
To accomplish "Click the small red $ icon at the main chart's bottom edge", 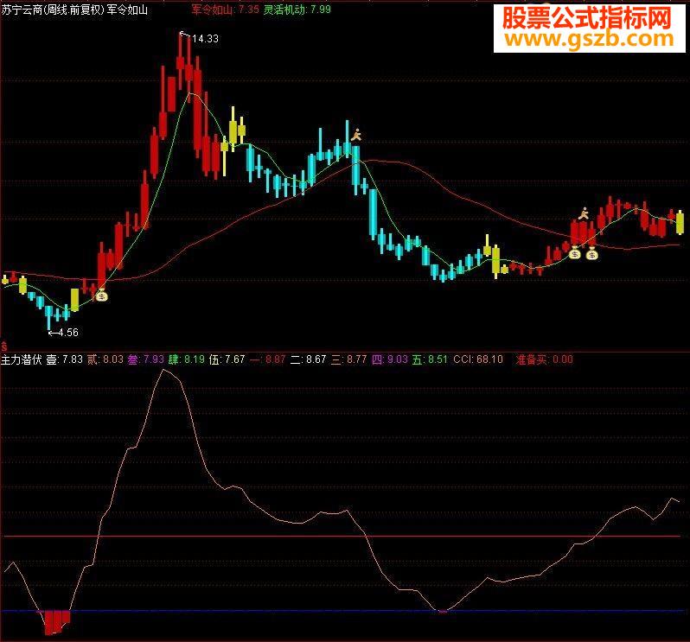I will pos(4,346).
